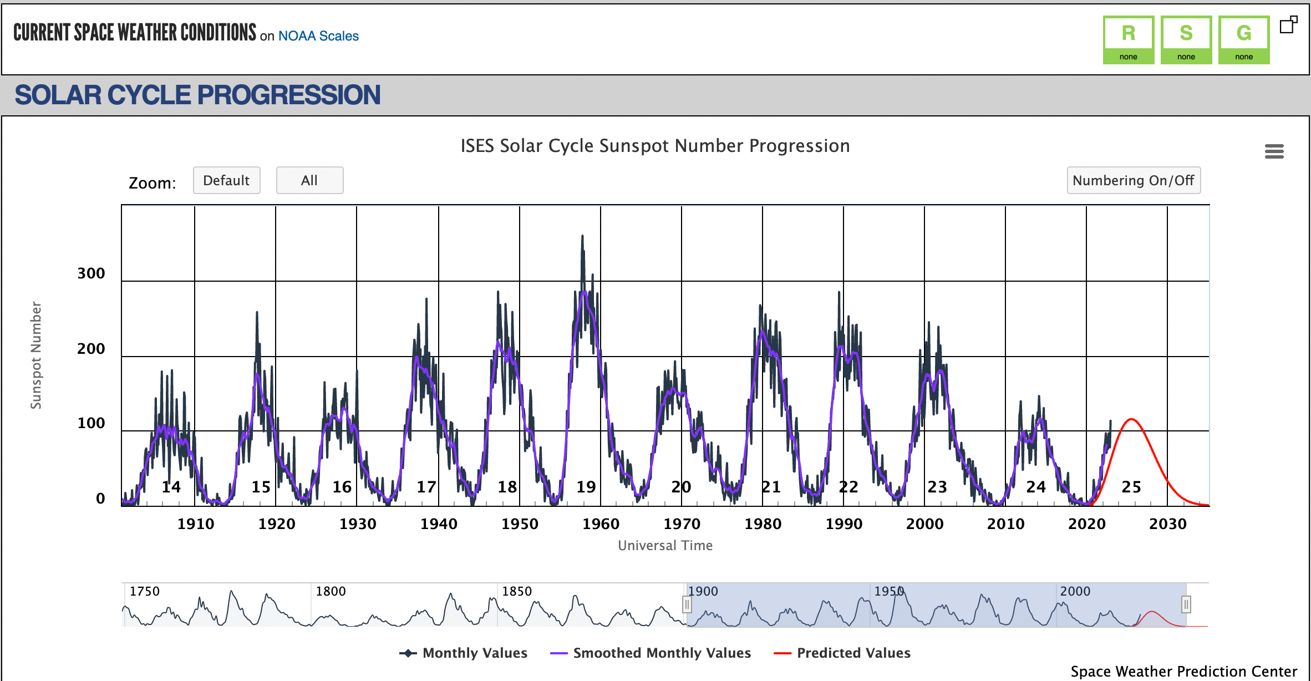Click the R scale none indicator
The width and height of the screenshot is (1311, 681).
click(x=1128, y=40)
